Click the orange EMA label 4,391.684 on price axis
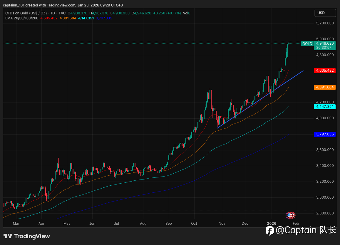 click(x=325, y=87)
